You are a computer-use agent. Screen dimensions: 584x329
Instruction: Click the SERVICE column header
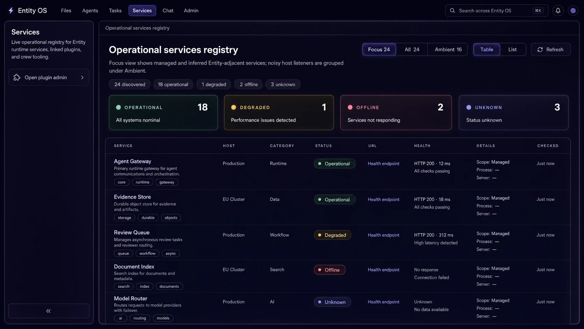click(x=123, y=146)
